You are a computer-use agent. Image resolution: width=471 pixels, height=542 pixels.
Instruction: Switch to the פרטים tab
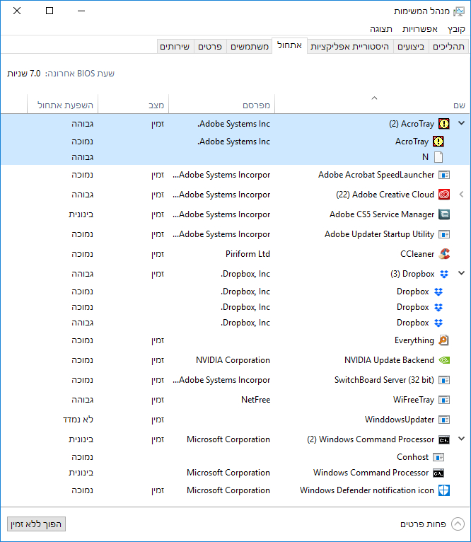[x=210, y=46]
